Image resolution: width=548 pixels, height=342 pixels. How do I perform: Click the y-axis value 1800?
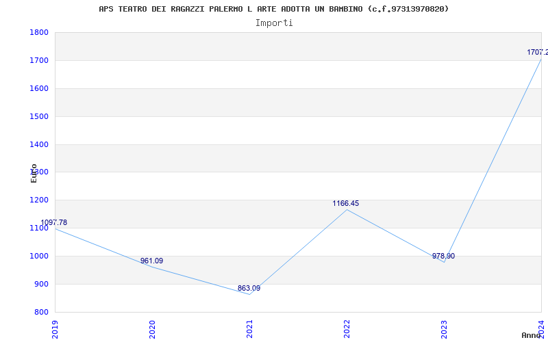[x=39, y=32]
